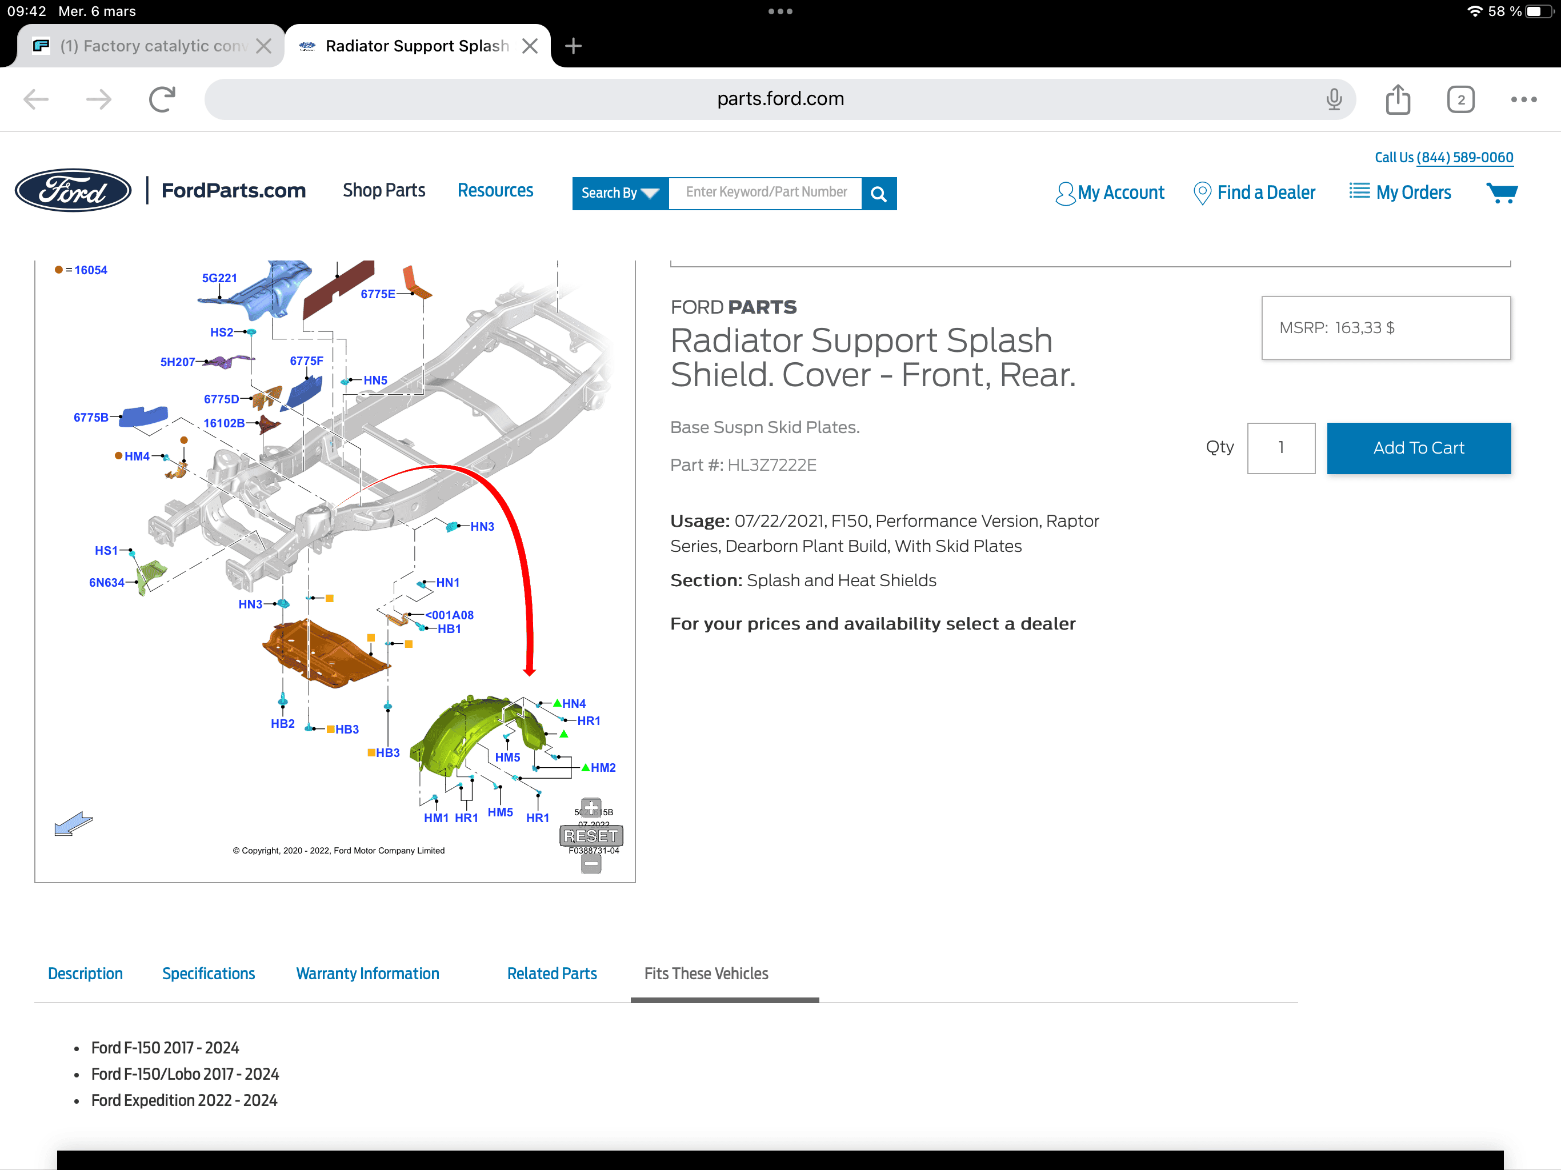1561x1170 pixels.
Task: Open the Shop Parts menu
Action: [x=384, y=191]
